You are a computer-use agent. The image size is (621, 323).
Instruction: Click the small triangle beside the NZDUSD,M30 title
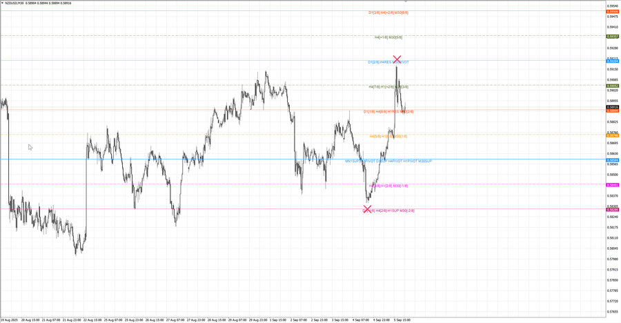point(2,3)
